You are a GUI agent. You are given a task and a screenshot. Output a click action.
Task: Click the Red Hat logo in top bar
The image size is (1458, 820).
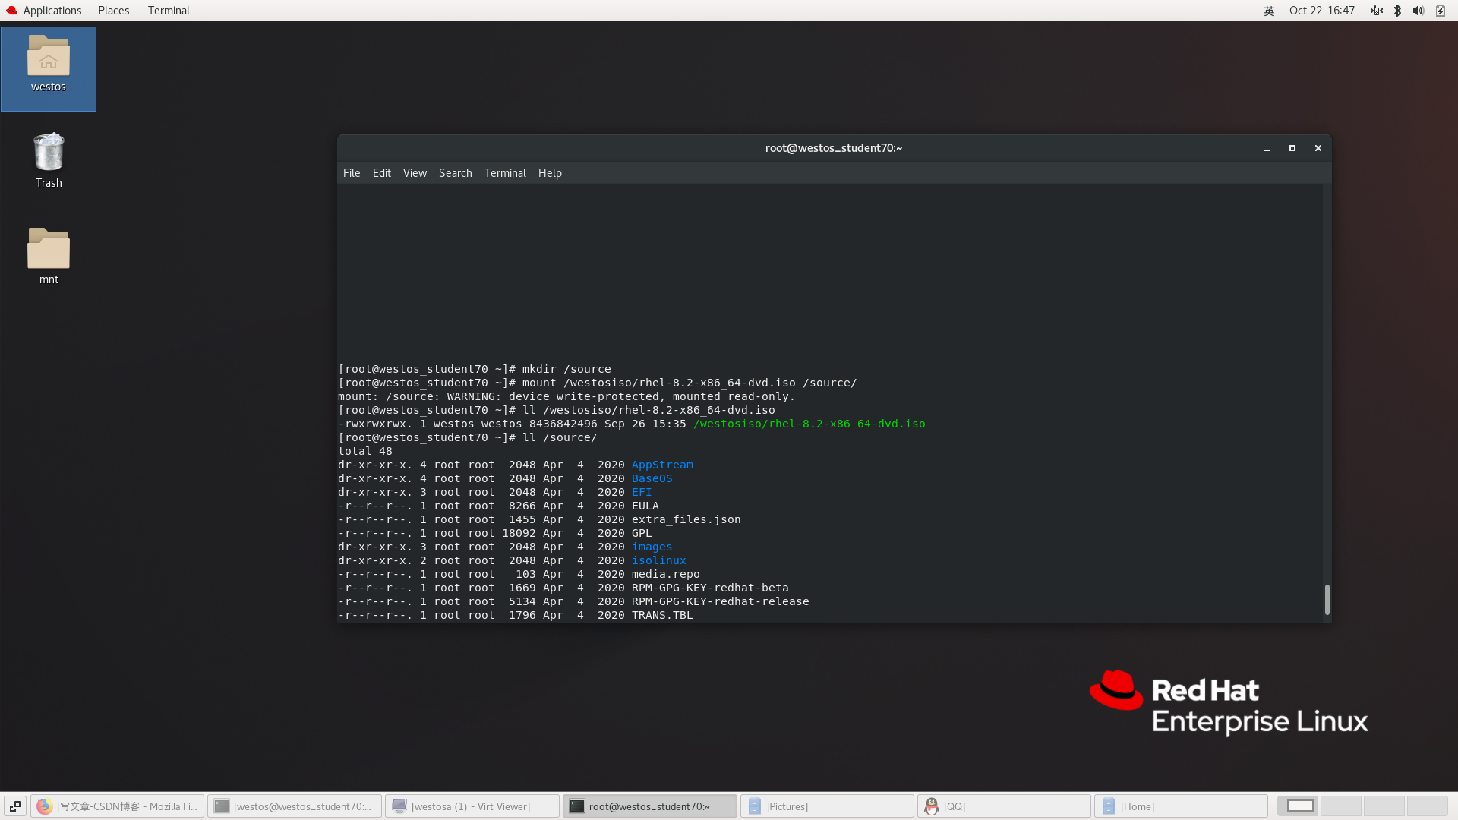[x=11, y=11]
